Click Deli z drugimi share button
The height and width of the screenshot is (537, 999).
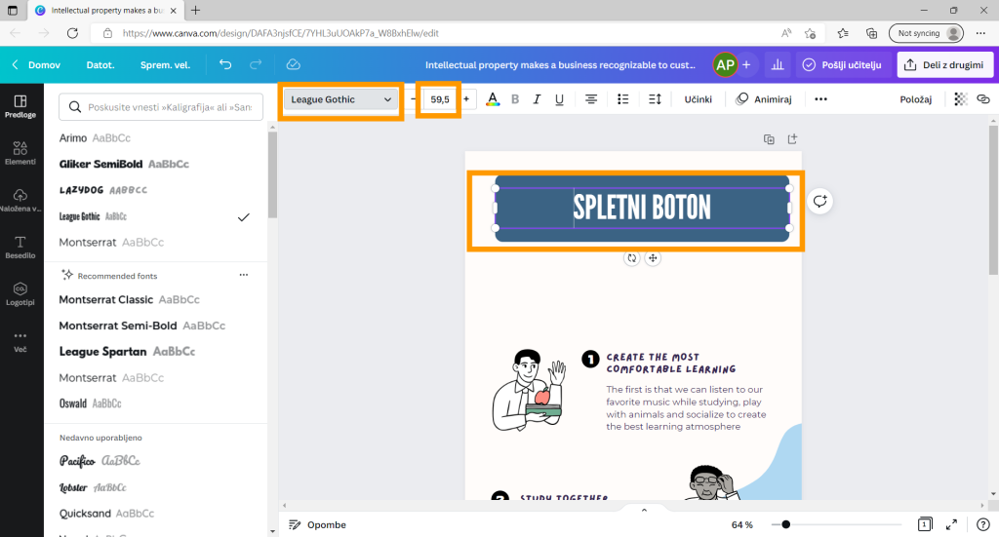pos(944,65)
